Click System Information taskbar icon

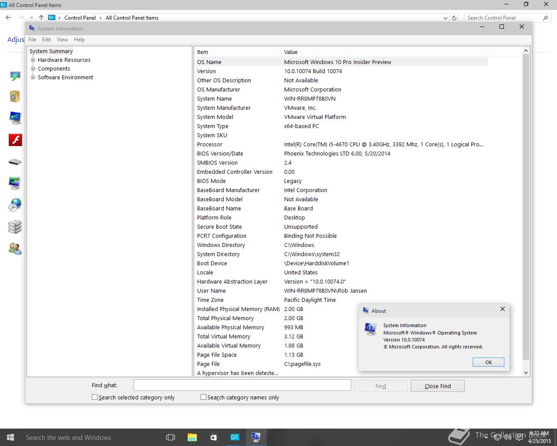[x=256, y=437]
